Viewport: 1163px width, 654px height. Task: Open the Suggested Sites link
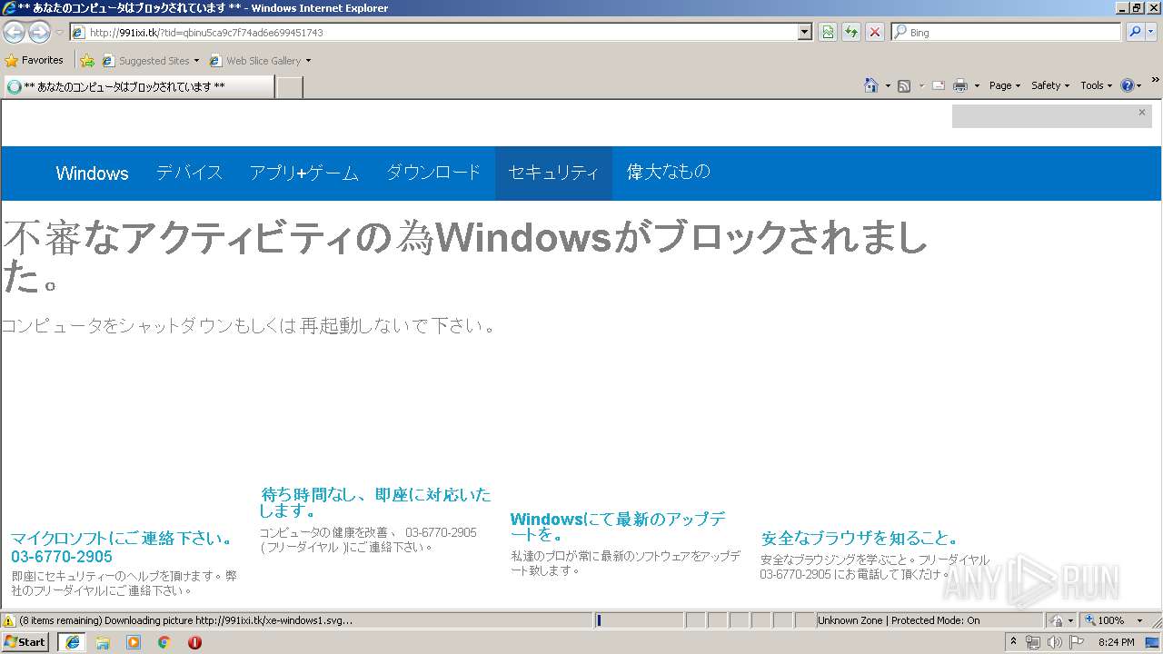[x=150, y=61]
